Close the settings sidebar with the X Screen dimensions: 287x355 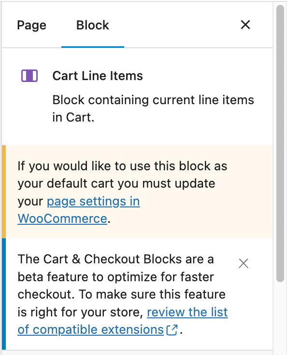245,25
